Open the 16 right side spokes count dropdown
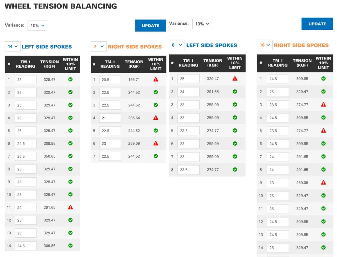 tap(265, 45)
